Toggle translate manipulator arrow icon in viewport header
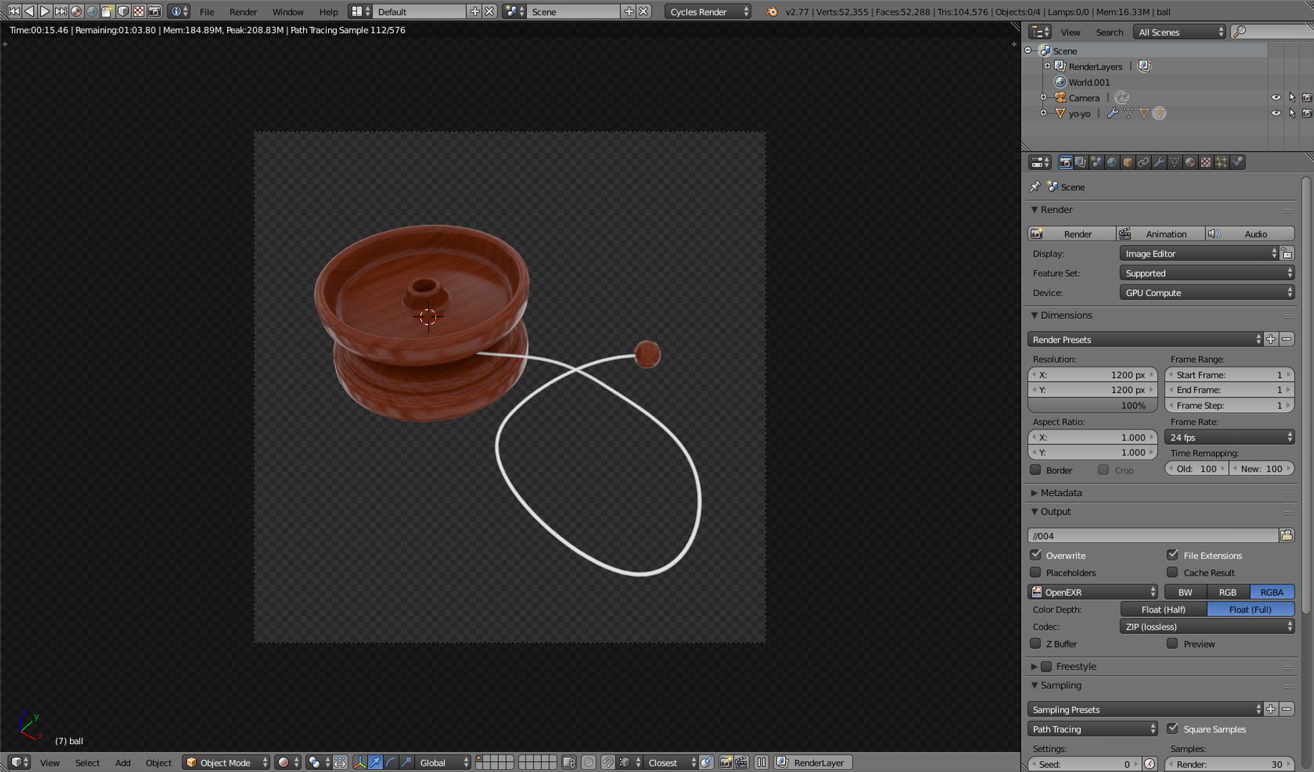The image size is (1314, 772). (x=375, y=763)
